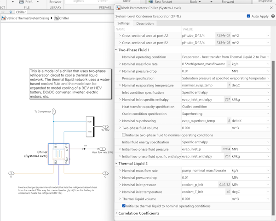The height and width of the screenshot is (221, 276).
Task: Click the To Compressor port 1 block
Action: coord(54,112)
